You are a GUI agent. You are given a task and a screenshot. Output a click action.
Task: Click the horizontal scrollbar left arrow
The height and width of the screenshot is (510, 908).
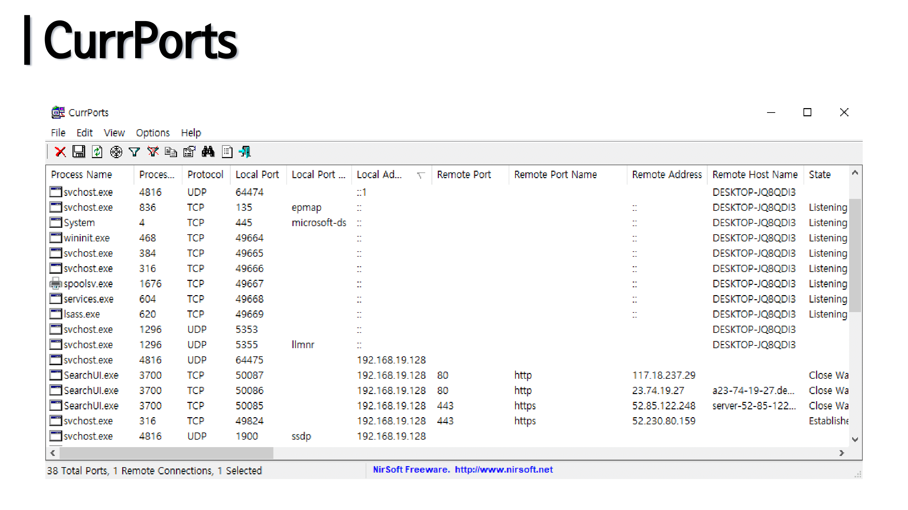pos(52,453)
